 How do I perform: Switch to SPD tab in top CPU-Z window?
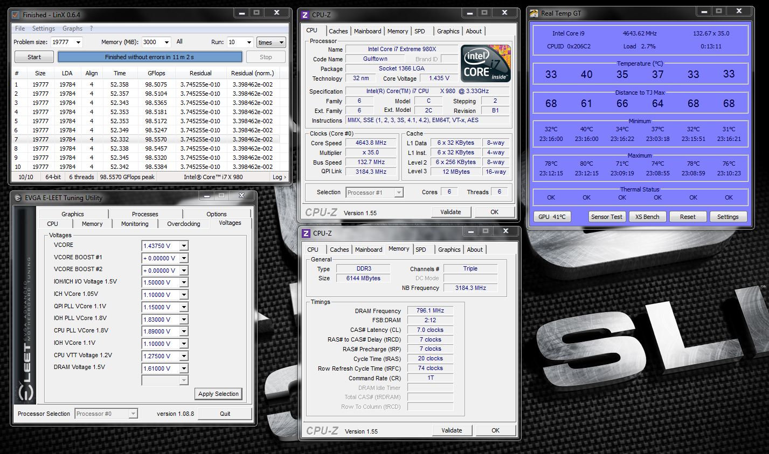click(x=420, y=31)
